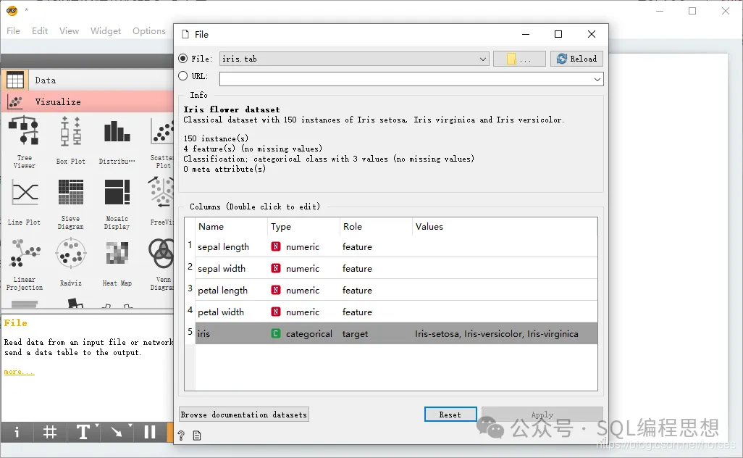Select the Distributions widget icon
The width and height of the screenshot is (743, 458).
[x=117, y=141]
